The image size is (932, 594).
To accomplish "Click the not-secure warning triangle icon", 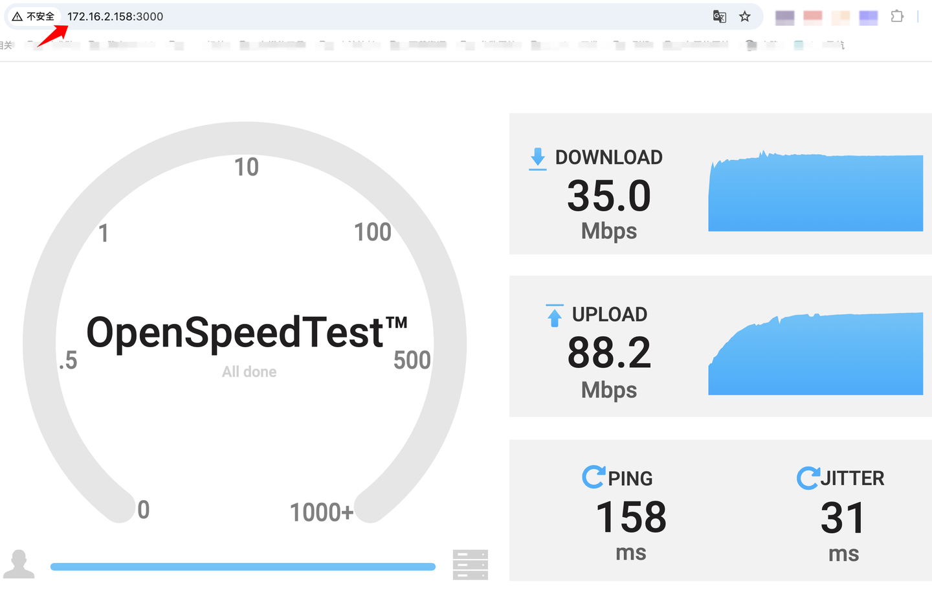I will (x=17, y=17).
